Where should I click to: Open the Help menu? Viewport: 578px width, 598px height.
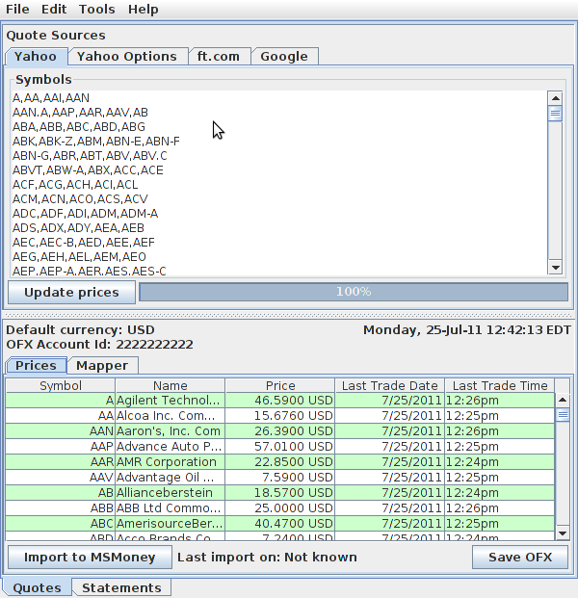(x=143, y=10)
